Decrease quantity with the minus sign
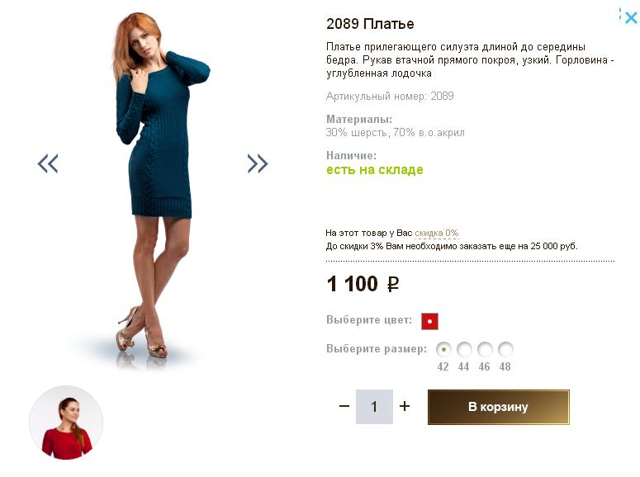Image resolution: width=640 pixels, height=477 pixels. tap(344, 406)
